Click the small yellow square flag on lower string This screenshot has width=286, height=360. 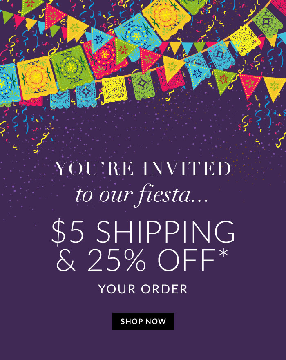point(114,89)
